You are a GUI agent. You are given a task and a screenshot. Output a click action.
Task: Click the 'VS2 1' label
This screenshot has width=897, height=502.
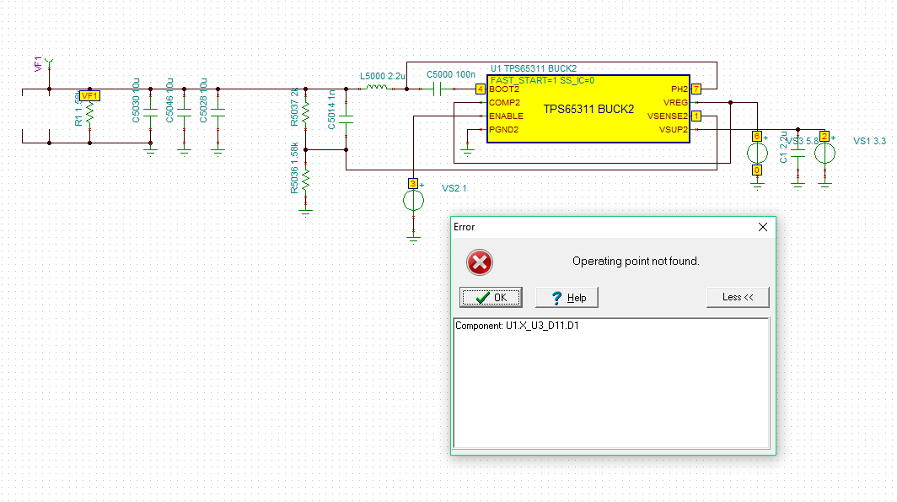[454, 188]
